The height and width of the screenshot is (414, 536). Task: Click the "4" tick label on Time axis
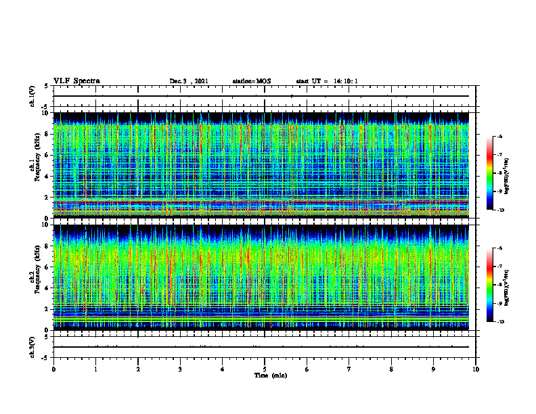223,369
